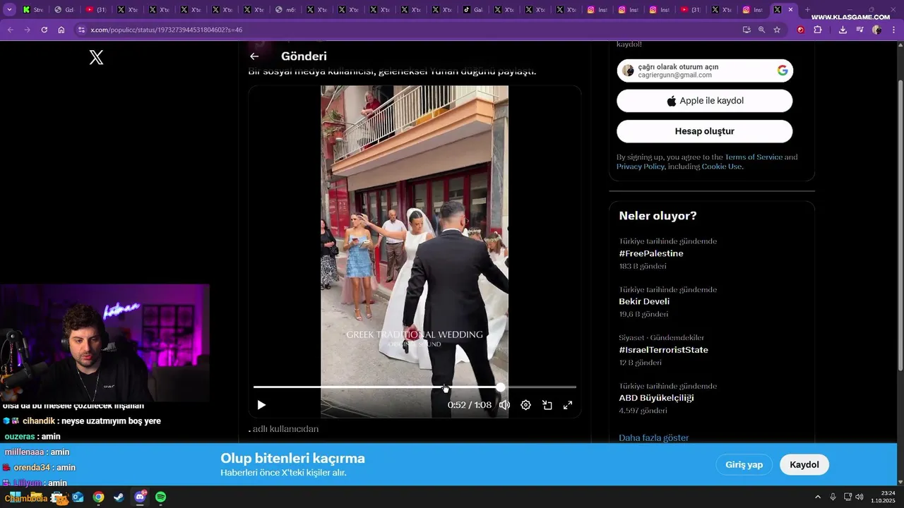
Task: Open the Terms of Service link
Action: (x=754, y=157)
